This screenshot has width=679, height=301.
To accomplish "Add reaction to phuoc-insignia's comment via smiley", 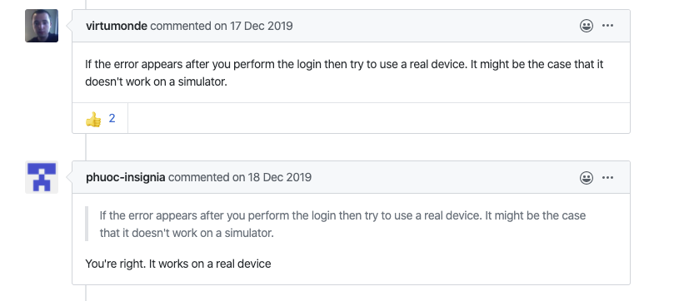I will [587, 178].
